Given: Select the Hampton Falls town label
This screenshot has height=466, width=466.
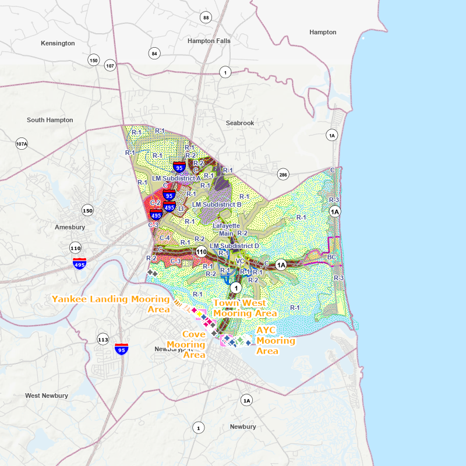Looking at the screenshot, I should 209,41.
